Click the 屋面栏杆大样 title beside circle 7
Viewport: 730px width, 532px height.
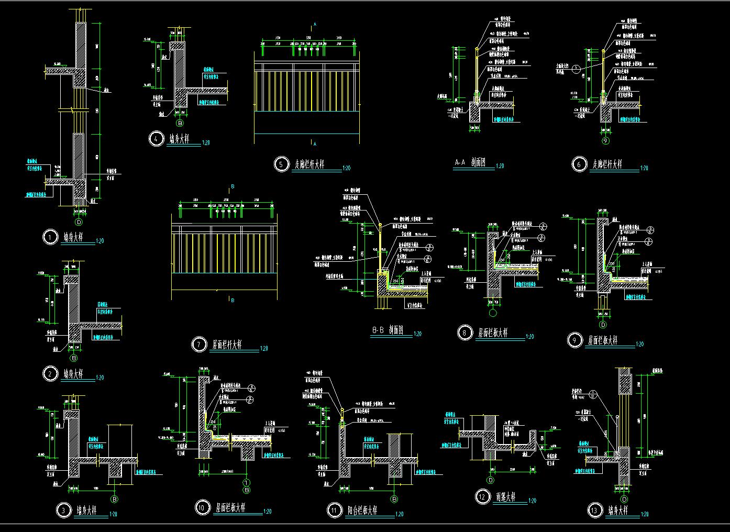(x=227, y=344)
